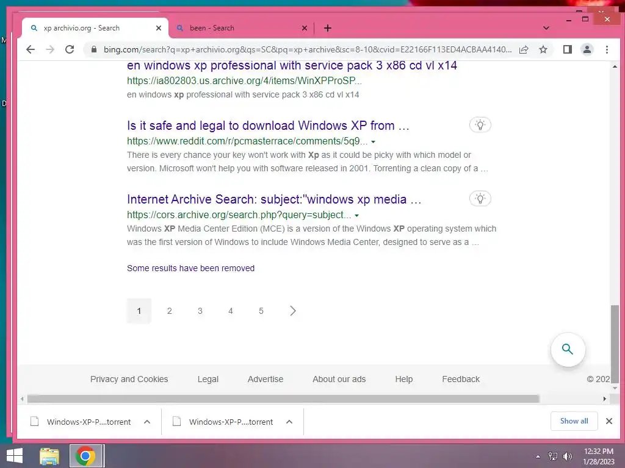The image size is (625, 468).
Task: Open the volume tray icon
Action: [x=568, y=456]
